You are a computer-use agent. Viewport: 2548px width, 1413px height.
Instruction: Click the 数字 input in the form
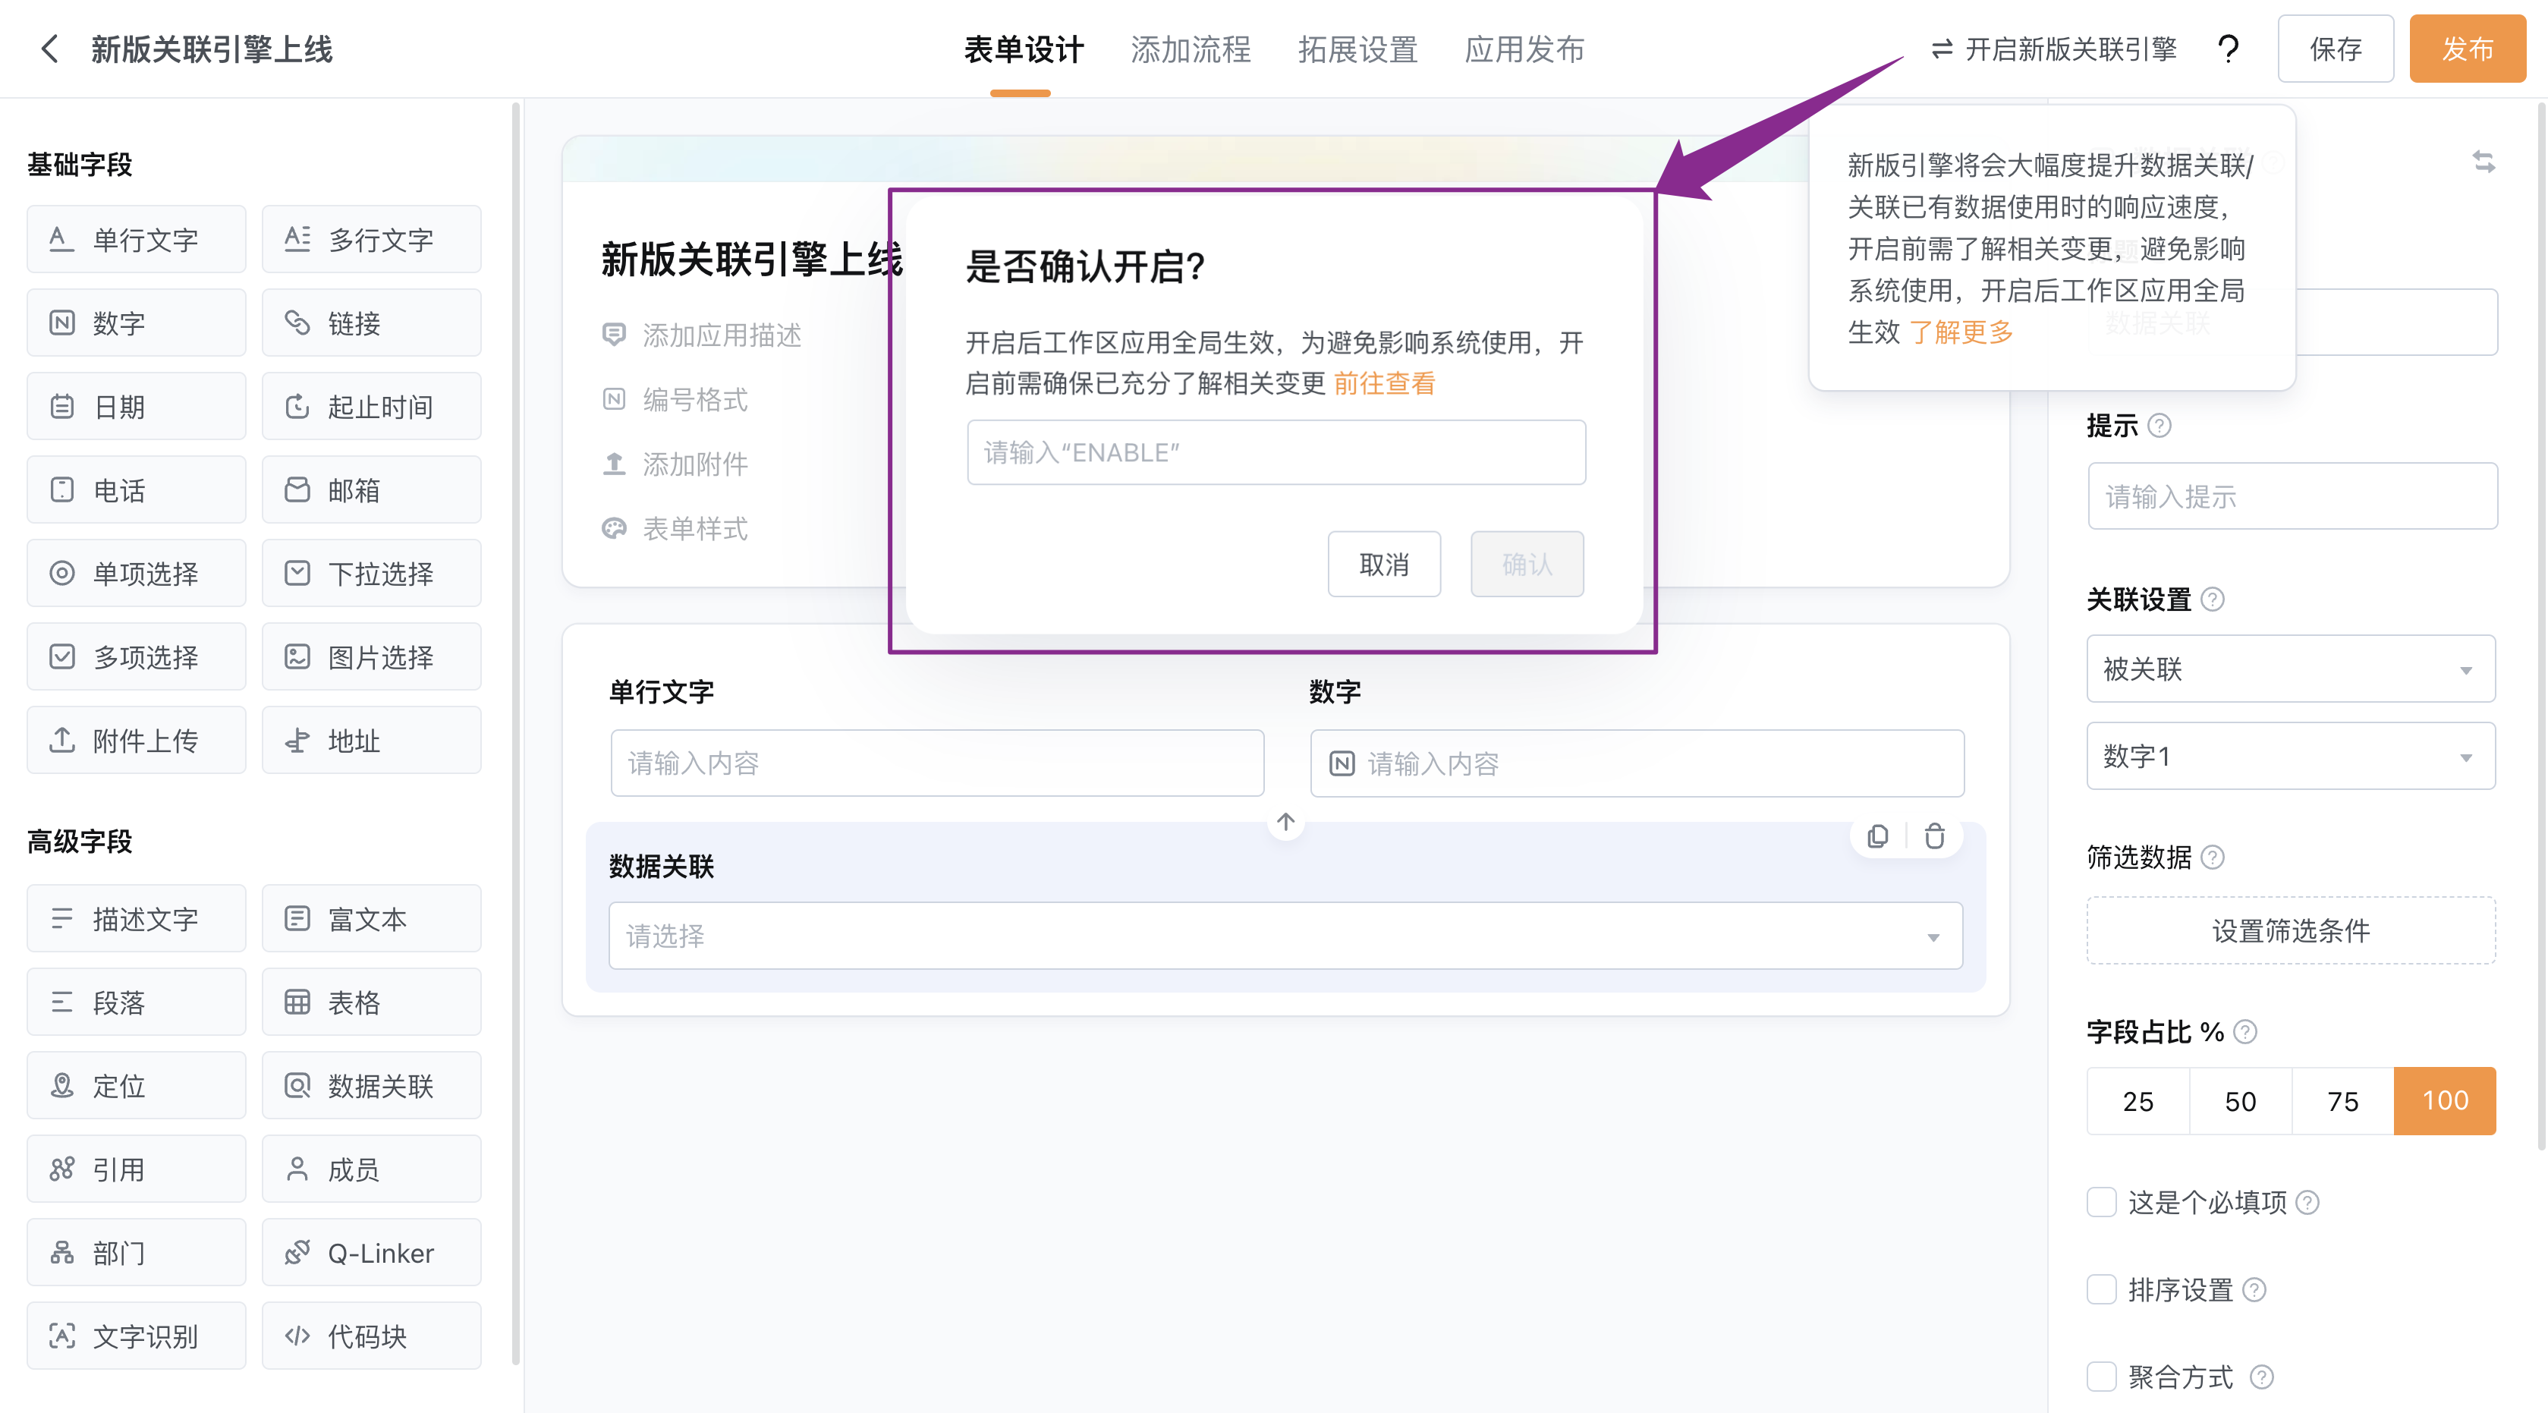1637,763
